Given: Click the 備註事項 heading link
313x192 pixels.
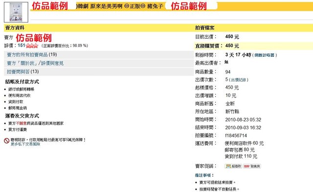Looking at the screenshot, I should tap(203, 175).
